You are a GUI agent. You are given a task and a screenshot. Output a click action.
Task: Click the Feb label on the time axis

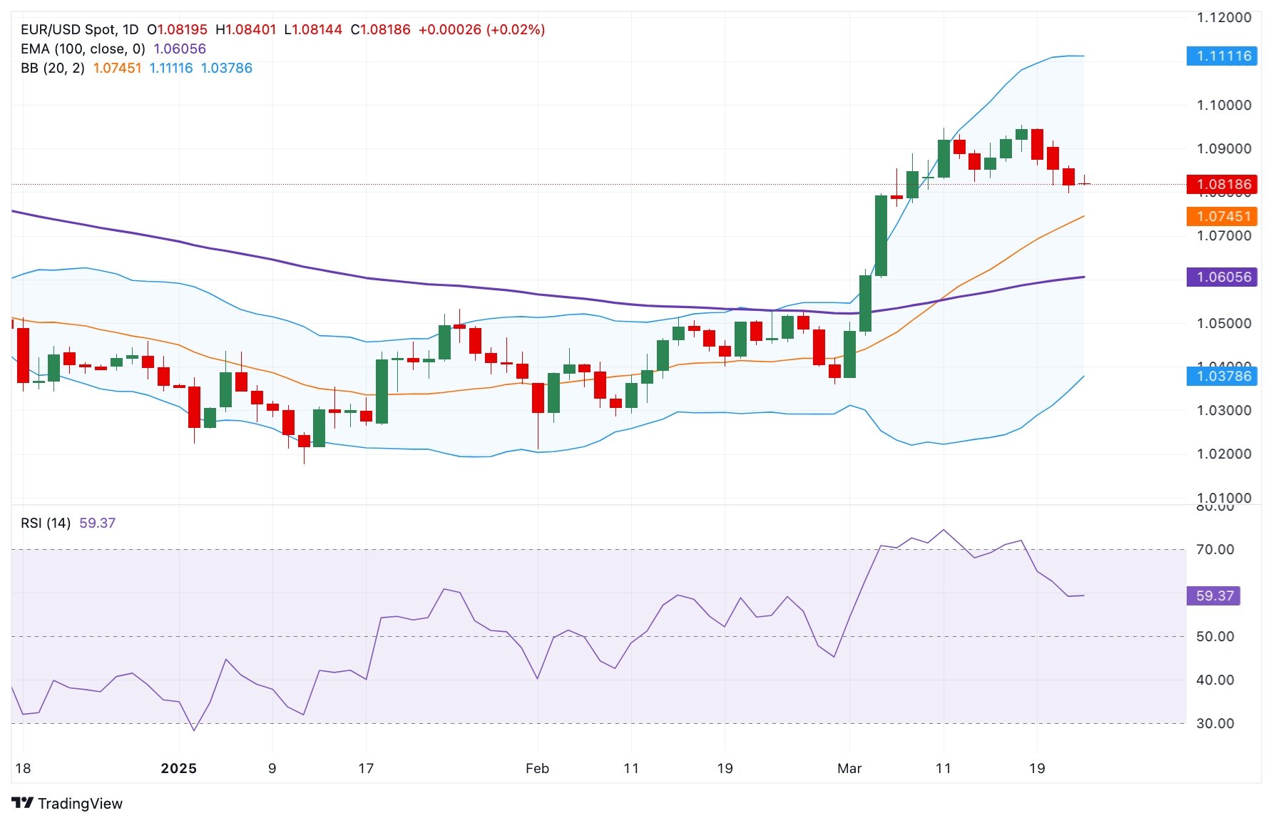[537, 768]
